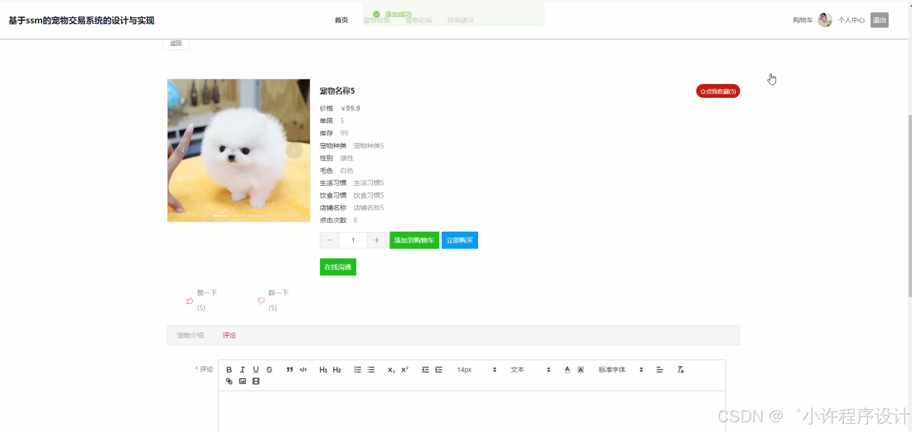Toggle bold formatting in comment editor
912x432 pixels.
click(x=229, y=370)
